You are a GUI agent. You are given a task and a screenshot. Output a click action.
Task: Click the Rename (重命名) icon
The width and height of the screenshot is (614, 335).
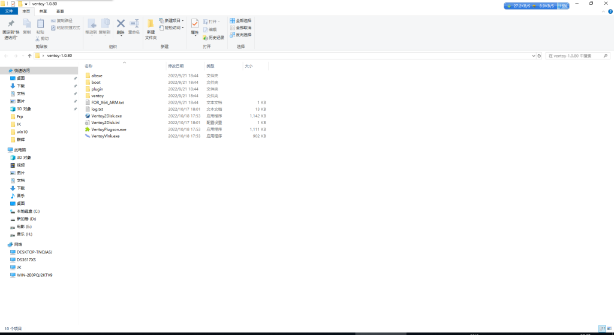pos(134,23)
